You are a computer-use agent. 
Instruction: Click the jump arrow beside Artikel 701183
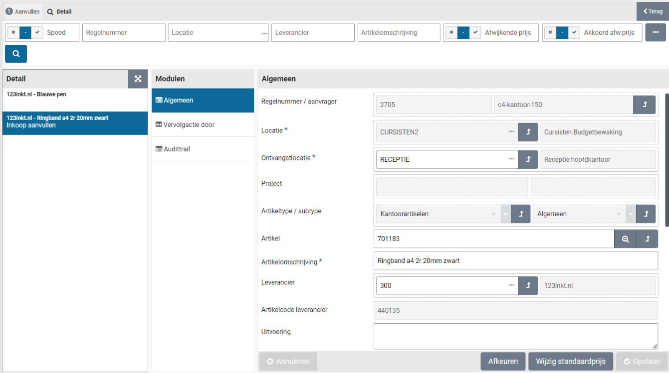pos(647,239)
